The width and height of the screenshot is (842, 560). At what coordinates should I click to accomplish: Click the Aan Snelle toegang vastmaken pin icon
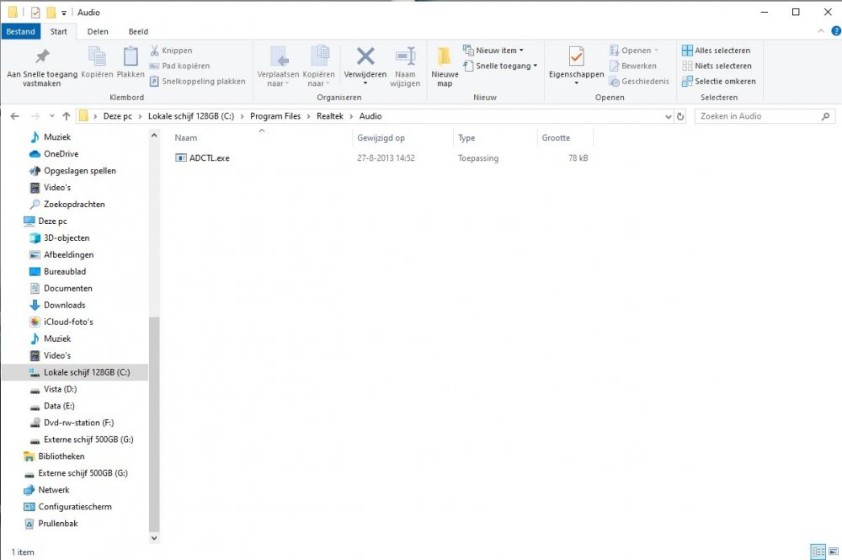click(41, 57)
